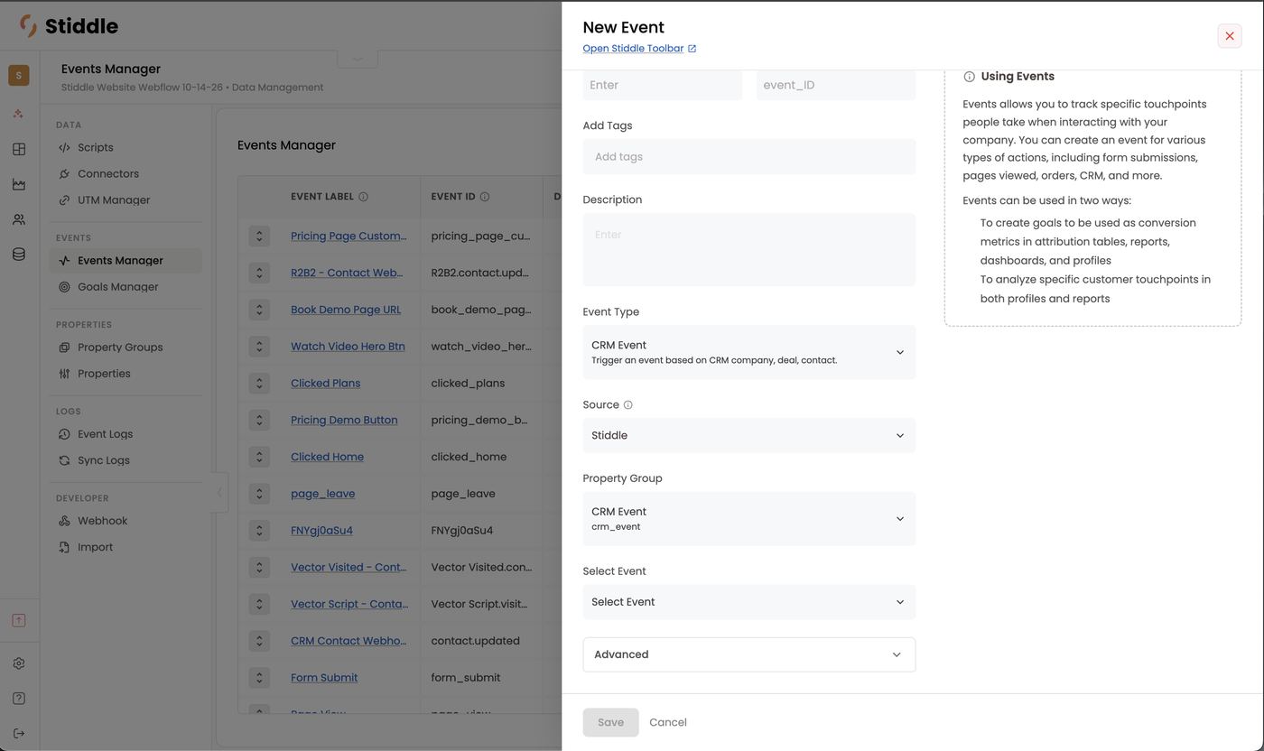Open analytics chart icon in left rail
This screenshot has width=1264, height=751.
click(x=19, y=184)
